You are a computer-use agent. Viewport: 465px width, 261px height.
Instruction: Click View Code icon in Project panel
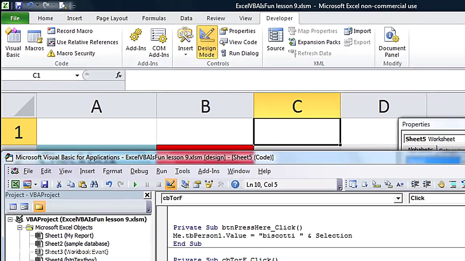pos(13,207)
